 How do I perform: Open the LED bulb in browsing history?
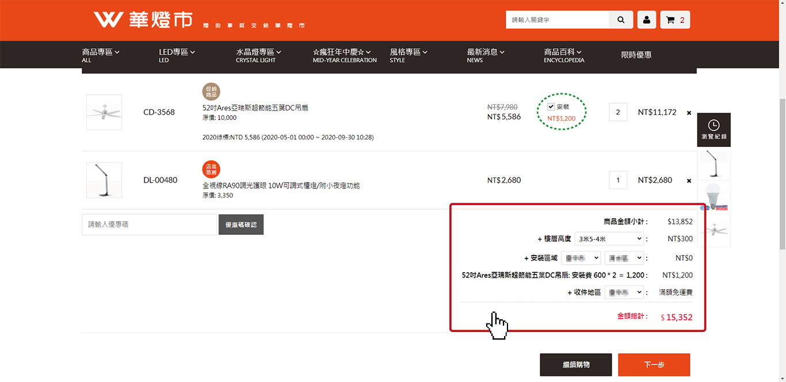[x=714, y=198]
